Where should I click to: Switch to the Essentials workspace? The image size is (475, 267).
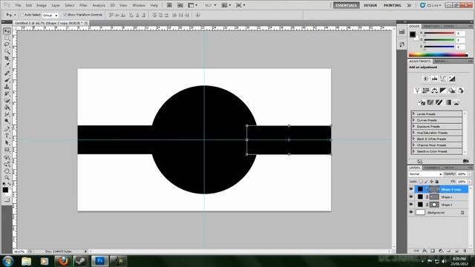pyautogui.click(x=347, y=5)
